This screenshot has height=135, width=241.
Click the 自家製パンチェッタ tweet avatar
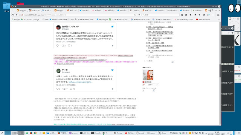click(58, 27)
